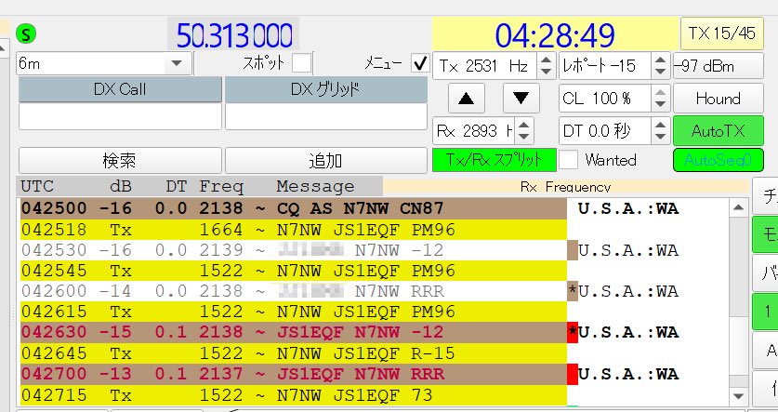
Task: Decrease DT 0.0 seconds with down arrow
Action: tap(660, 137)
